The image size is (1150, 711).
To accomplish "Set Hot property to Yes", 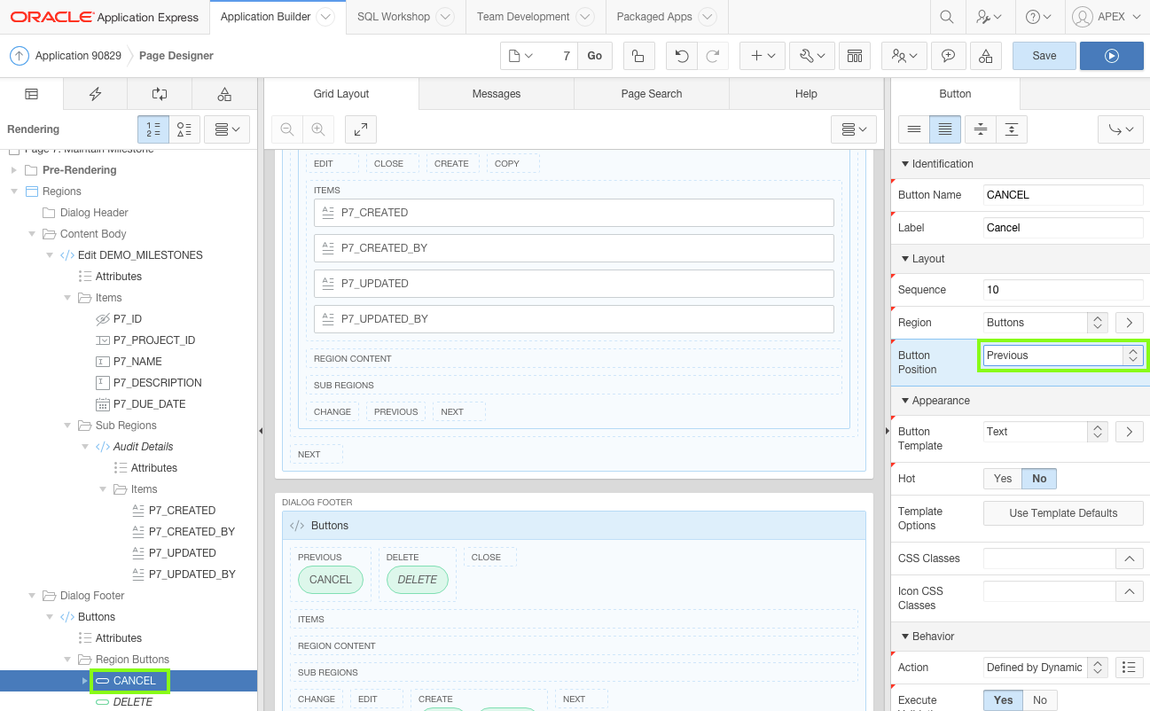I will pos(1002,478).
